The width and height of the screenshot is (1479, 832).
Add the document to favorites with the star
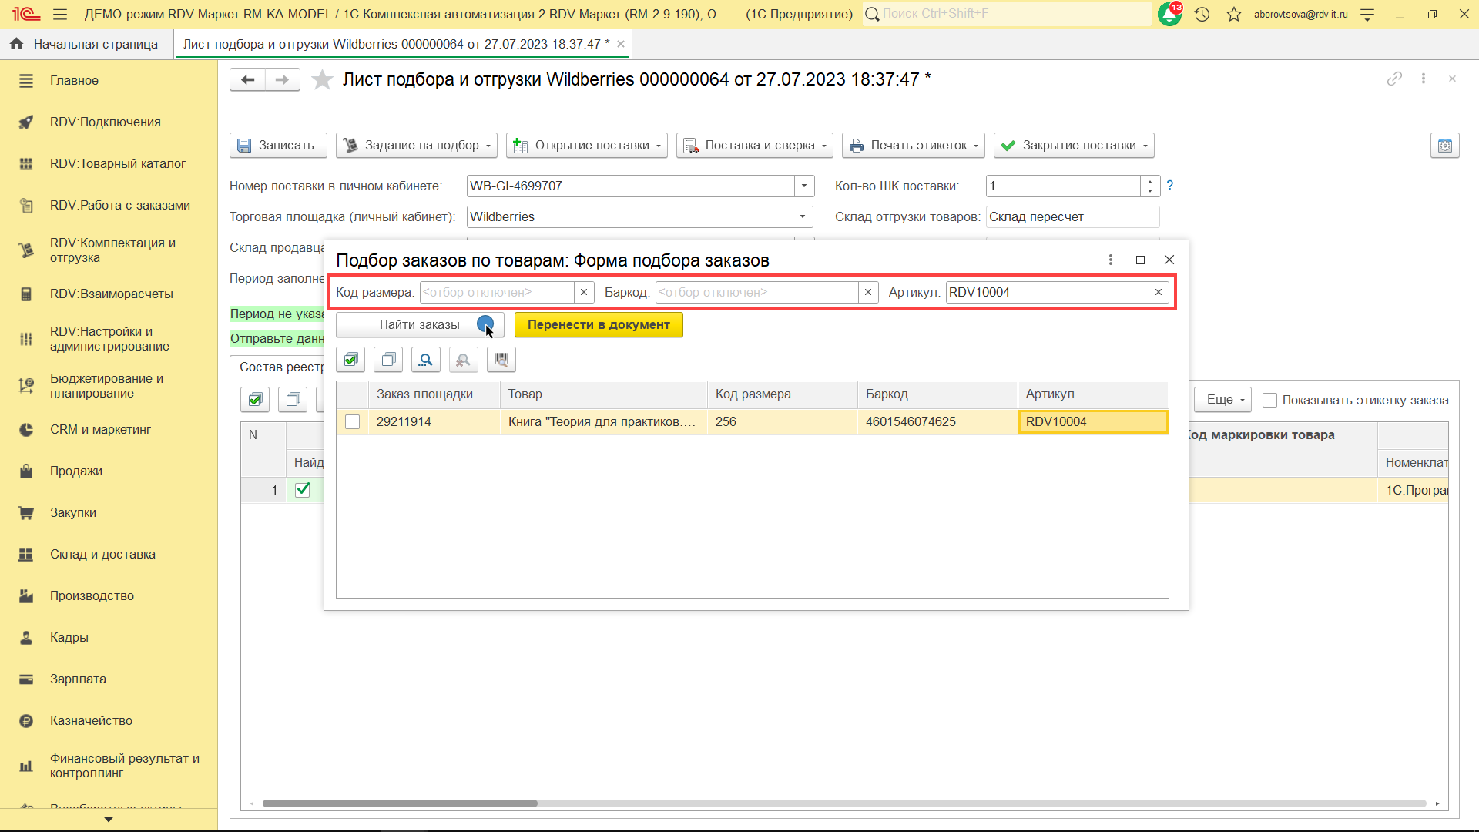322,80
